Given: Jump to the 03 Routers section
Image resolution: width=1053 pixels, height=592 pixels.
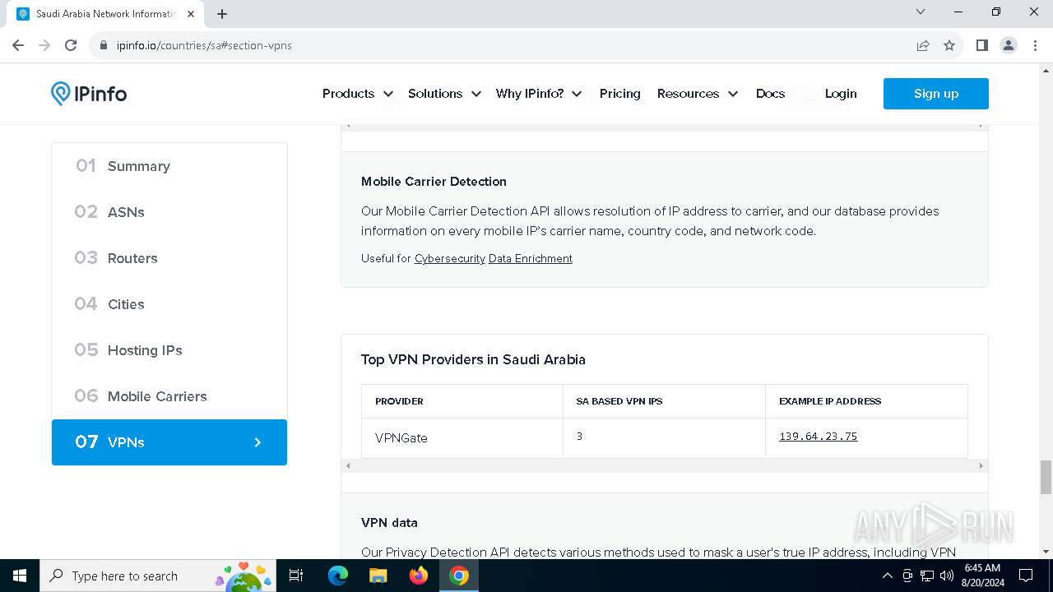Looking at the screenshot, I should point(169,258).
